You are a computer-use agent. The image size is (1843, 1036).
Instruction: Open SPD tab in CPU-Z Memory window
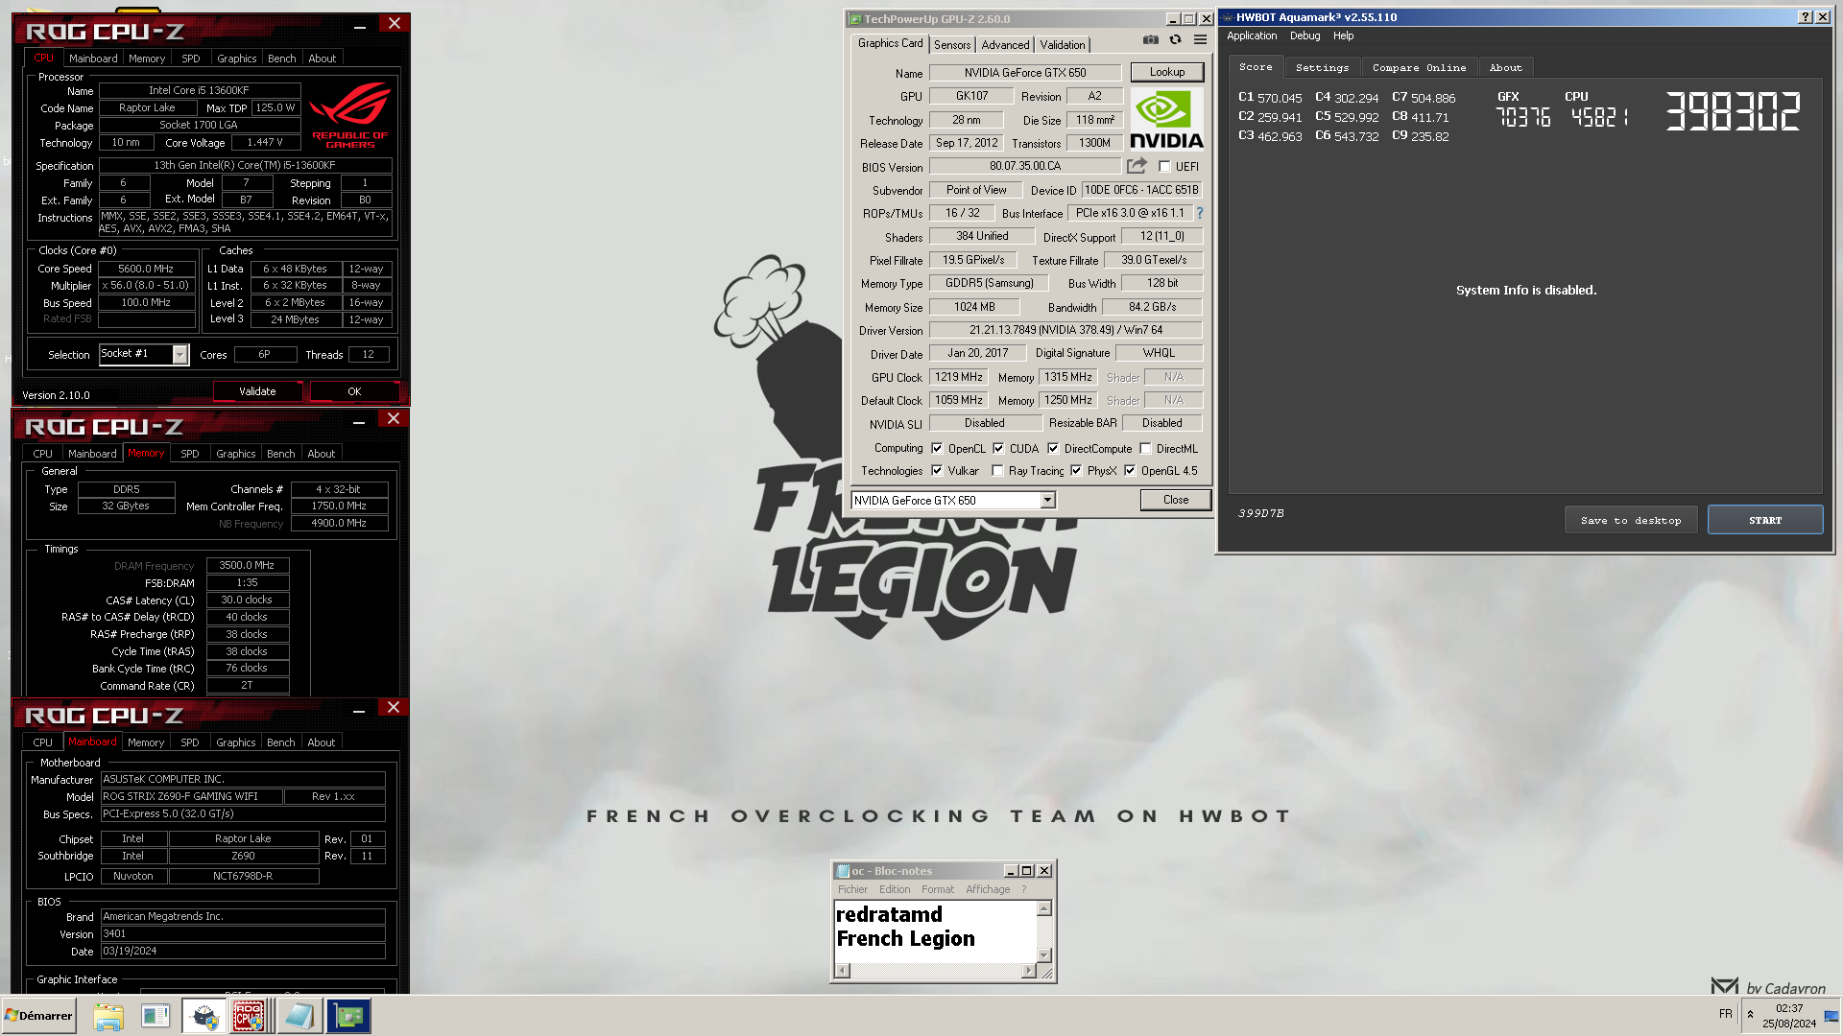pos(190,454)
